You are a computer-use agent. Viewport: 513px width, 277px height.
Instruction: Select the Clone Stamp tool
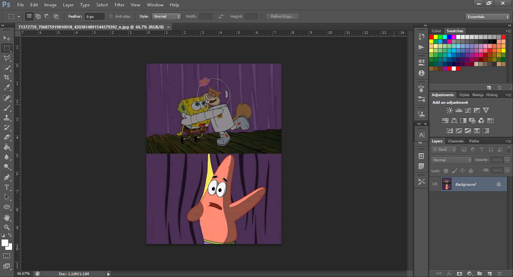click(7, 118)
